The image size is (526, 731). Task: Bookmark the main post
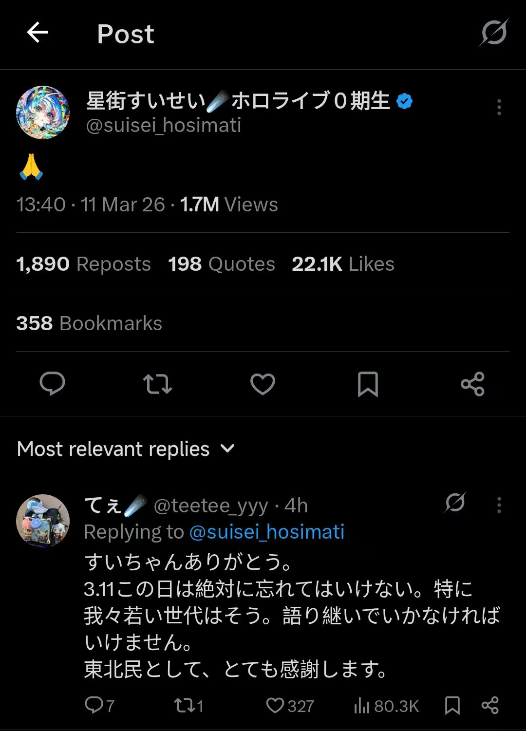tap(368, 384)
